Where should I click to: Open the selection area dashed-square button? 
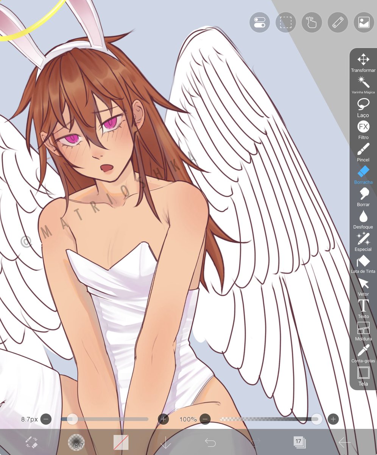286,22
